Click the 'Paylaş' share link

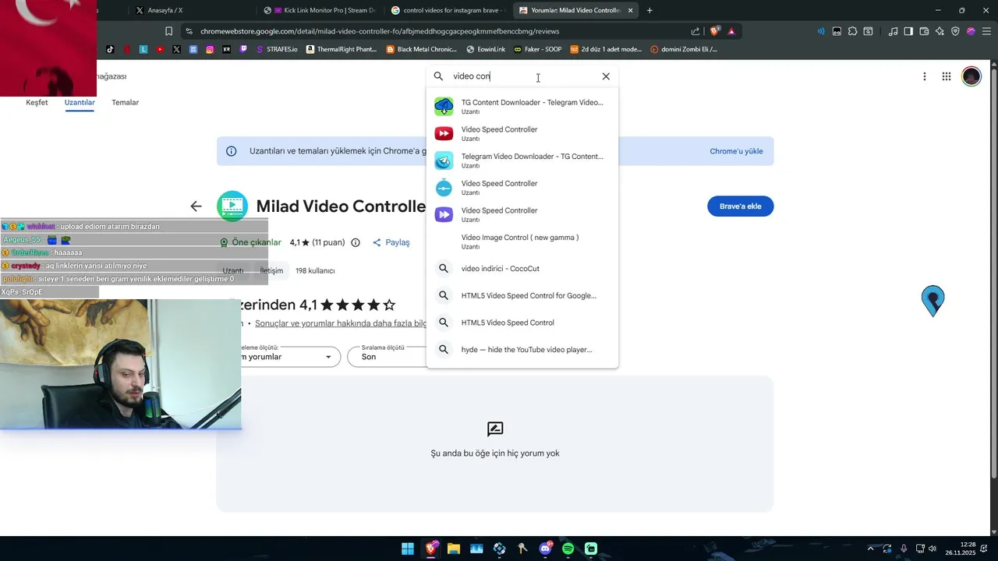(391, 242)
